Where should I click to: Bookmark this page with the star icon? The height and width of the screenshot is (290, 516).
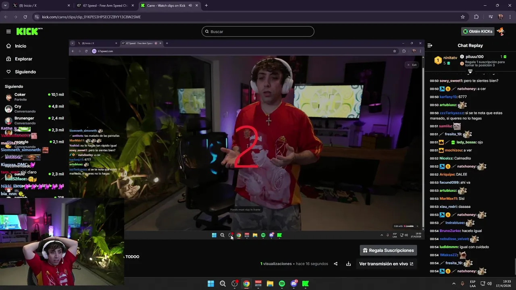pos(463,17)
